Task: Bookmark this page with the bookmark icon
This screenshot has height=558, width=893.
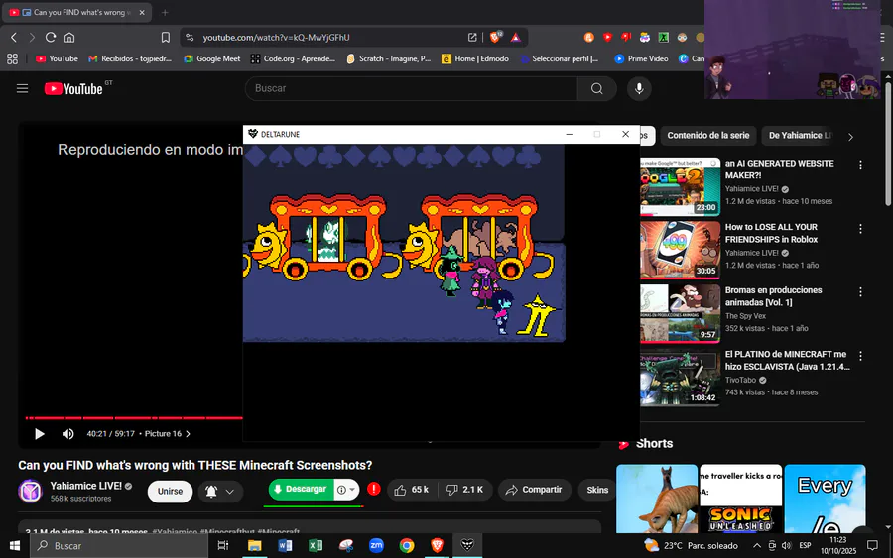Action: pos(165,37)
